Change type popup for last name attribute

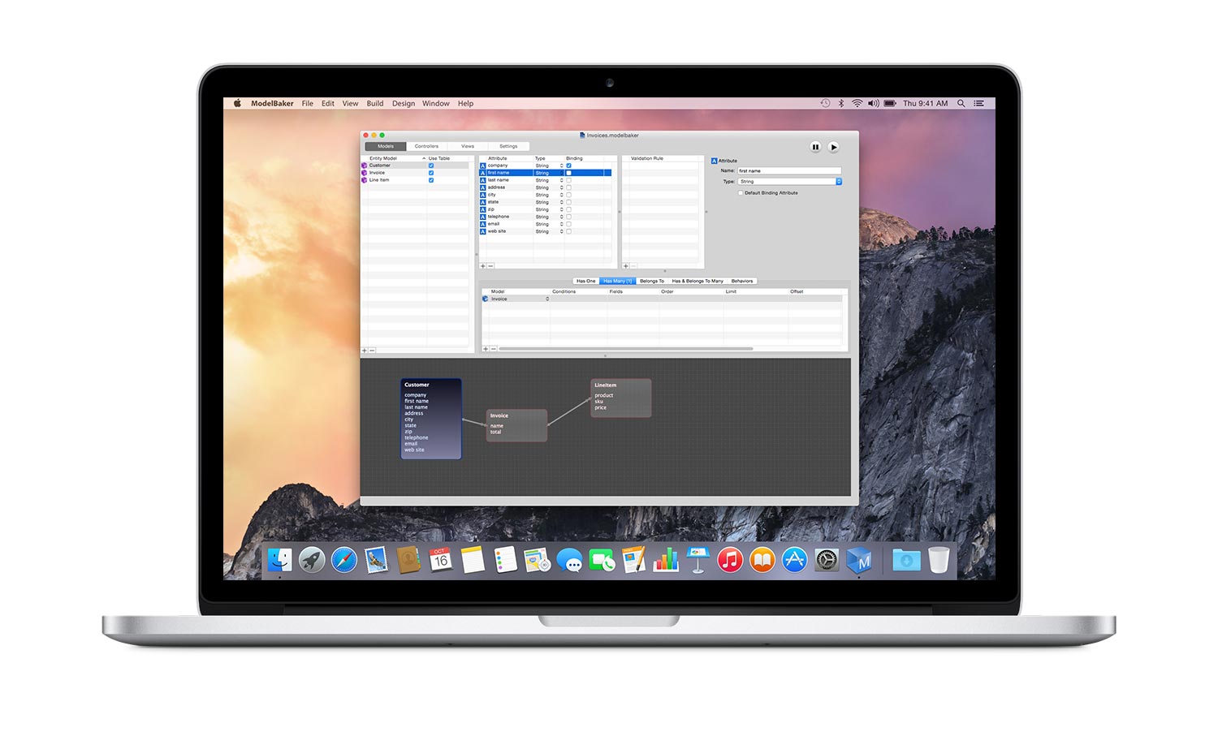tap(561, 180)
